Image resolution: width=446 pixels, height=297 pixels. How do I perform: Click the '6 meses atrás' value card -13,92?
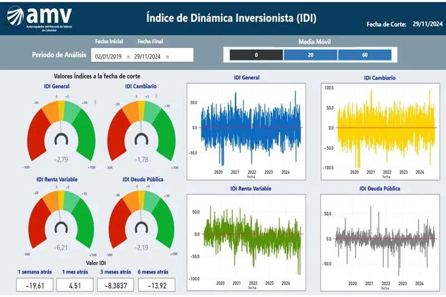(154, 285)
